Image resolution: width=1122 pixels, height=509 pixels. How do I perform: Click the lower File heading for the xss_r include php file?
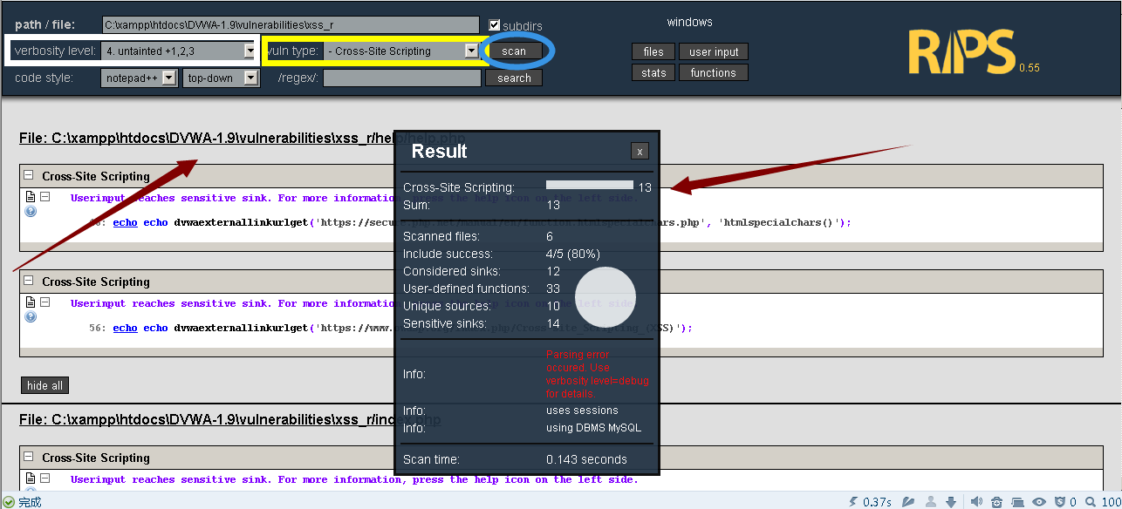coord(229,419)
